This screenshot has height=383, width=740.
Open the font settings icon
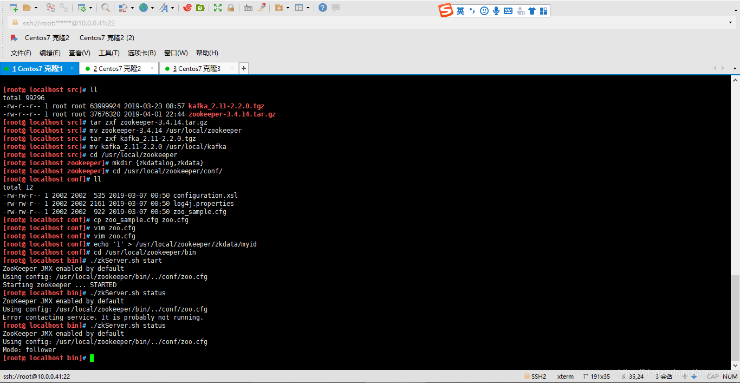coord(164,8)
